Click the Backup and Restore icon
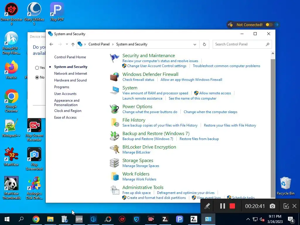This screenshot has width=300, height=225. [115, 136]
